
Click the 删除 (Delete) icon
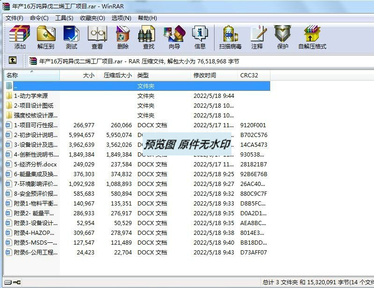[122, 37]
